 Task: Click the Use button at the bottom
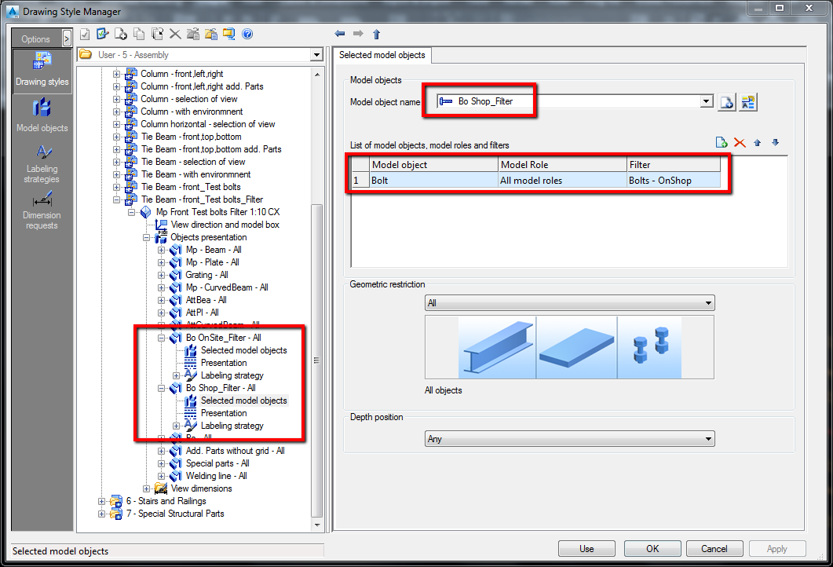(x=586, y=548)
